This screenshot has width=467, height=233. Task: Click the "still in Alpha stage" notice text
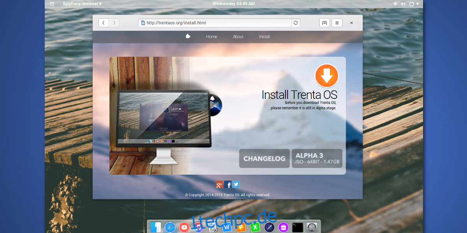(304, 108)
